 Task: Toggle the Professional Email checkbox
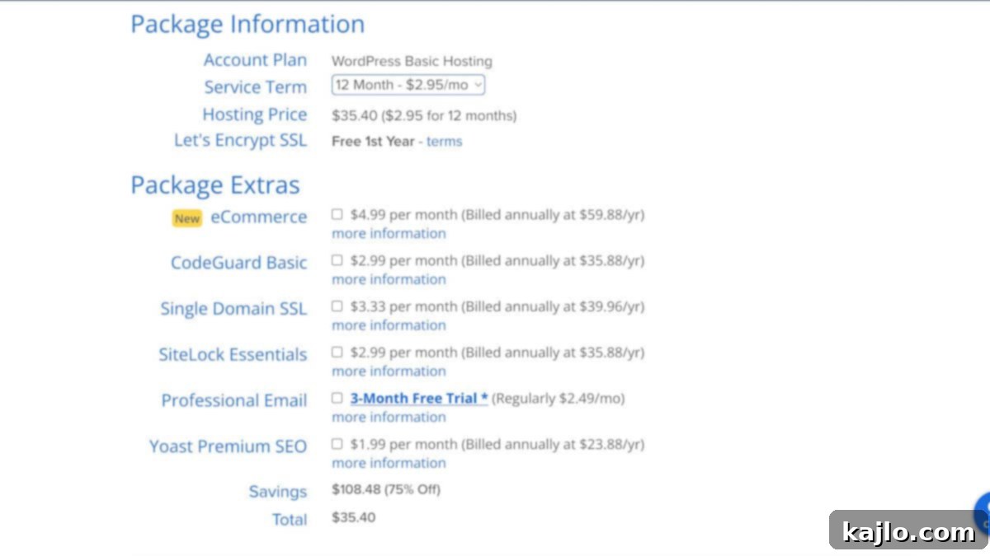(337, 398)
